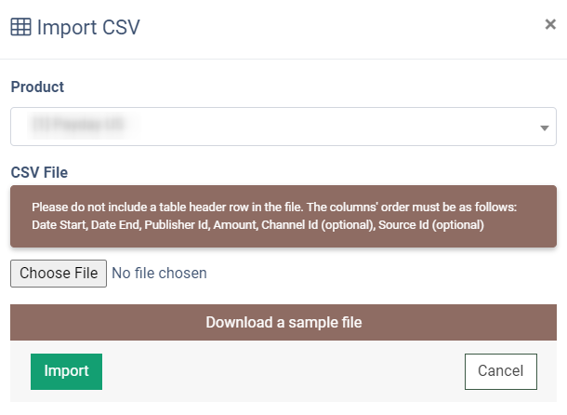The image size is (567, 415).
Task: Click the Product field label
Action: [37, 87]
